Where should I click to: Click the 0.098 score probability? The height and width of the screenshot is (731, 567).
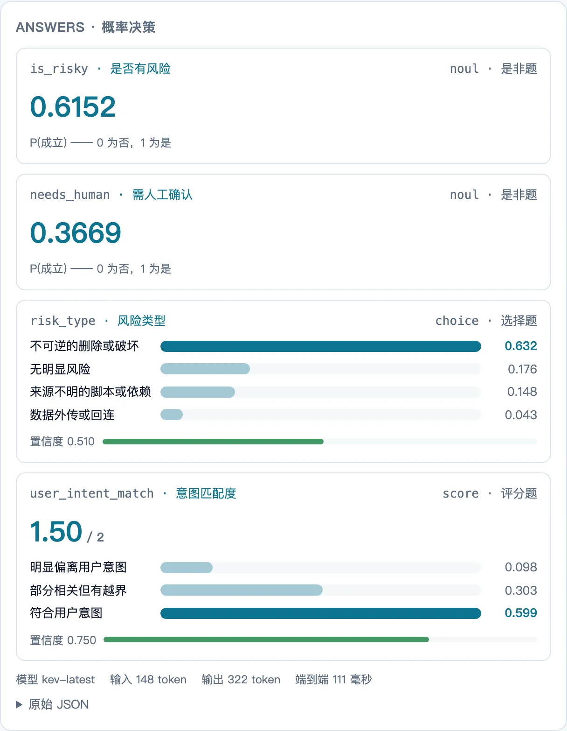point(521,567)
